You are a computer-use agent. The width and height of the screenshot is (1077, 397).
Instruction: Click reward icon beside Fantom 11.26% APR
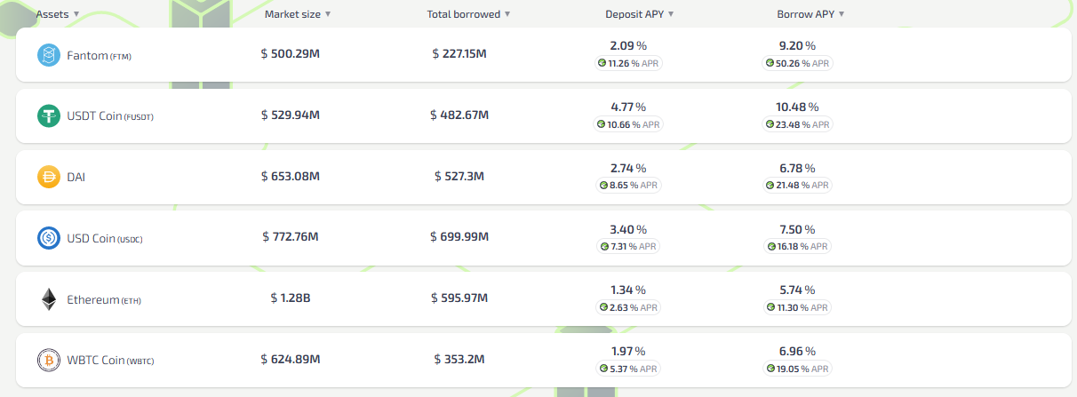pos(602,63)
